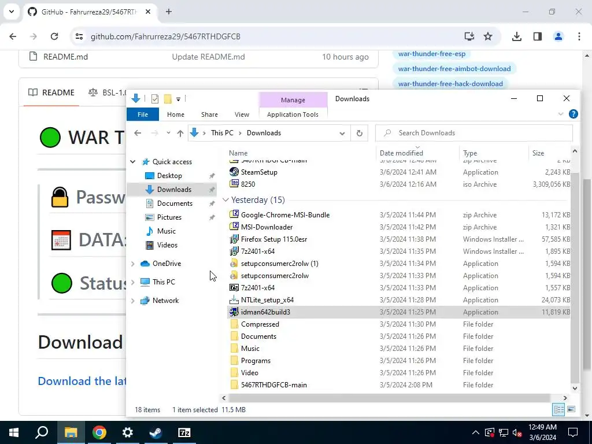This screenshot has width=592, height=444.
Task: Open 7-Zip from the taskbar
Action: 184,432
